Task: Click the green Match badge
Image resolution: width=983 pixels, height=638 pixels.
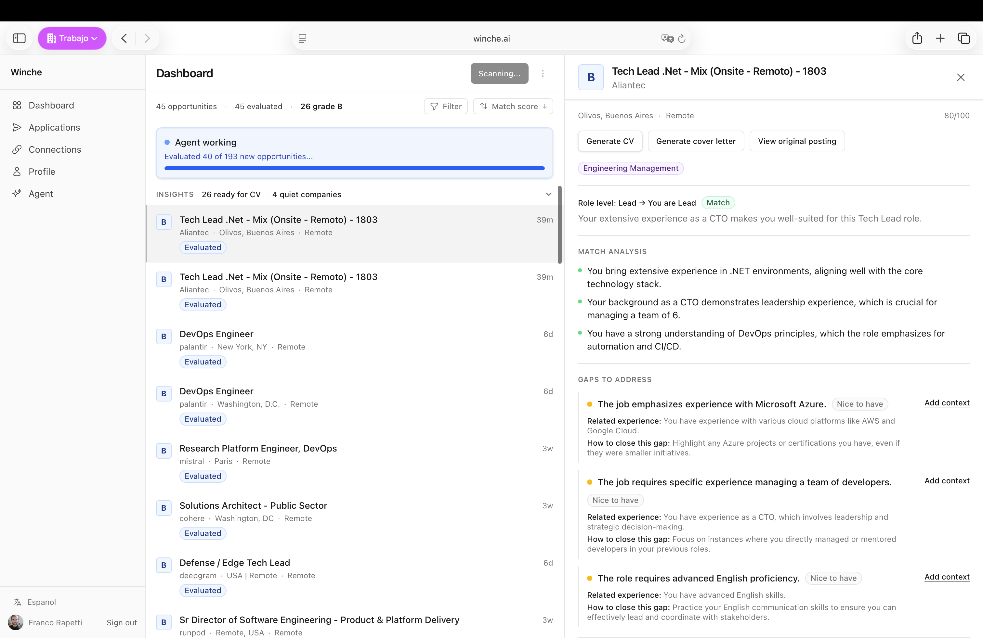Action: pyautogui.click(x=718, y=203)
